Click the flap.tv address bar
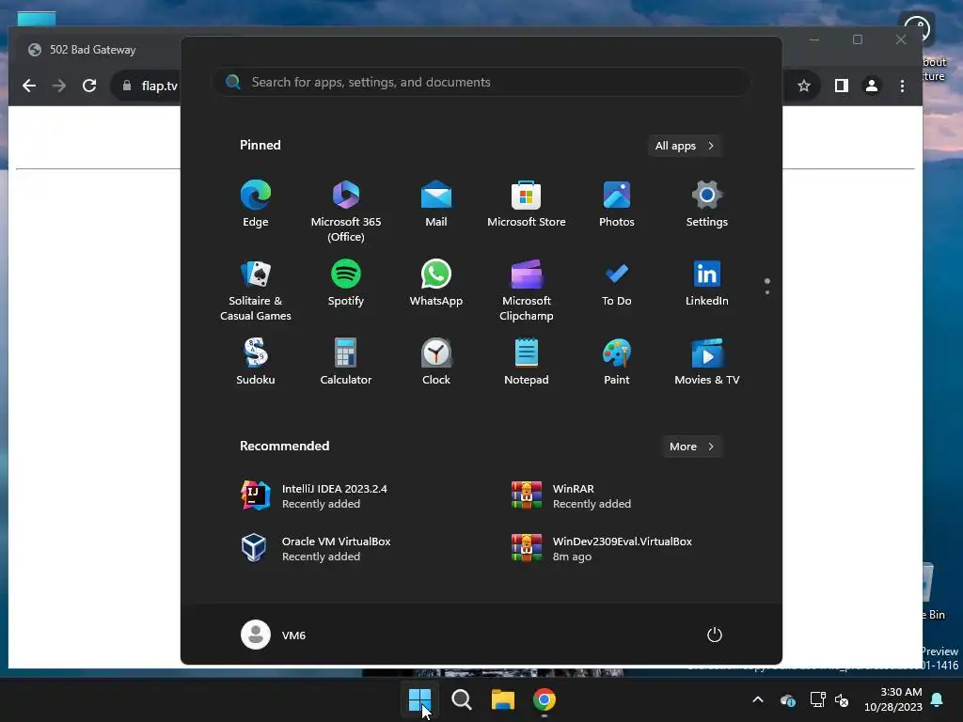The width and height of the screenshot is (963, 722). 160,86
